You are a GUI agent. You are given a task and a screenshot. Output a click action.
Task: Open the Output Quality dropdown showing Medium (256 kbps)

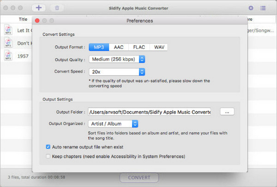pyautogui.click(x=117, y=59)
